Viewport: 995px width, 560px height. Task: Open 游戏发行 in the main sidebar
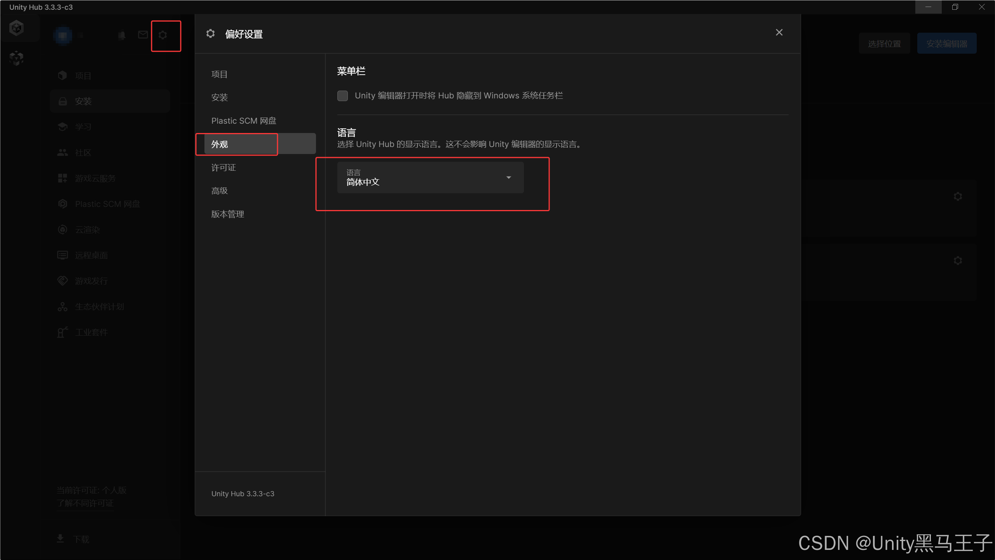pos(110,281)
